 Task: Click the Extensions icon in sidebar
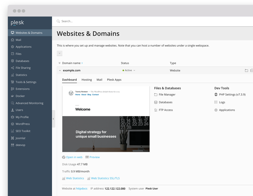coord(12,89)
